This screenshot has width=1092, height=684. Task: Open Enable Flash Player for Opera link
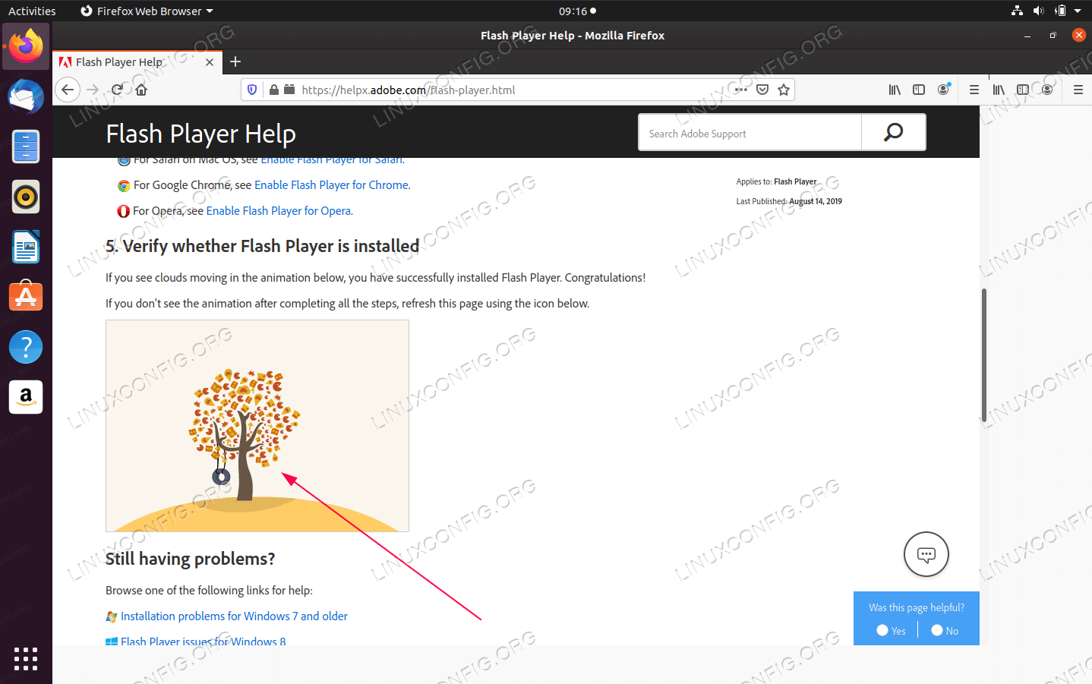(279, 211)
